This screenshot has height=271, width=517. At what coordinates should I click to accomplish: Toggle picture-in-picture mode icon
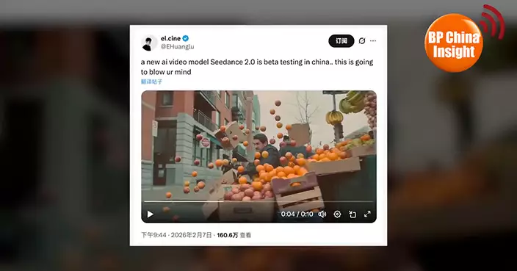(352, 214)
